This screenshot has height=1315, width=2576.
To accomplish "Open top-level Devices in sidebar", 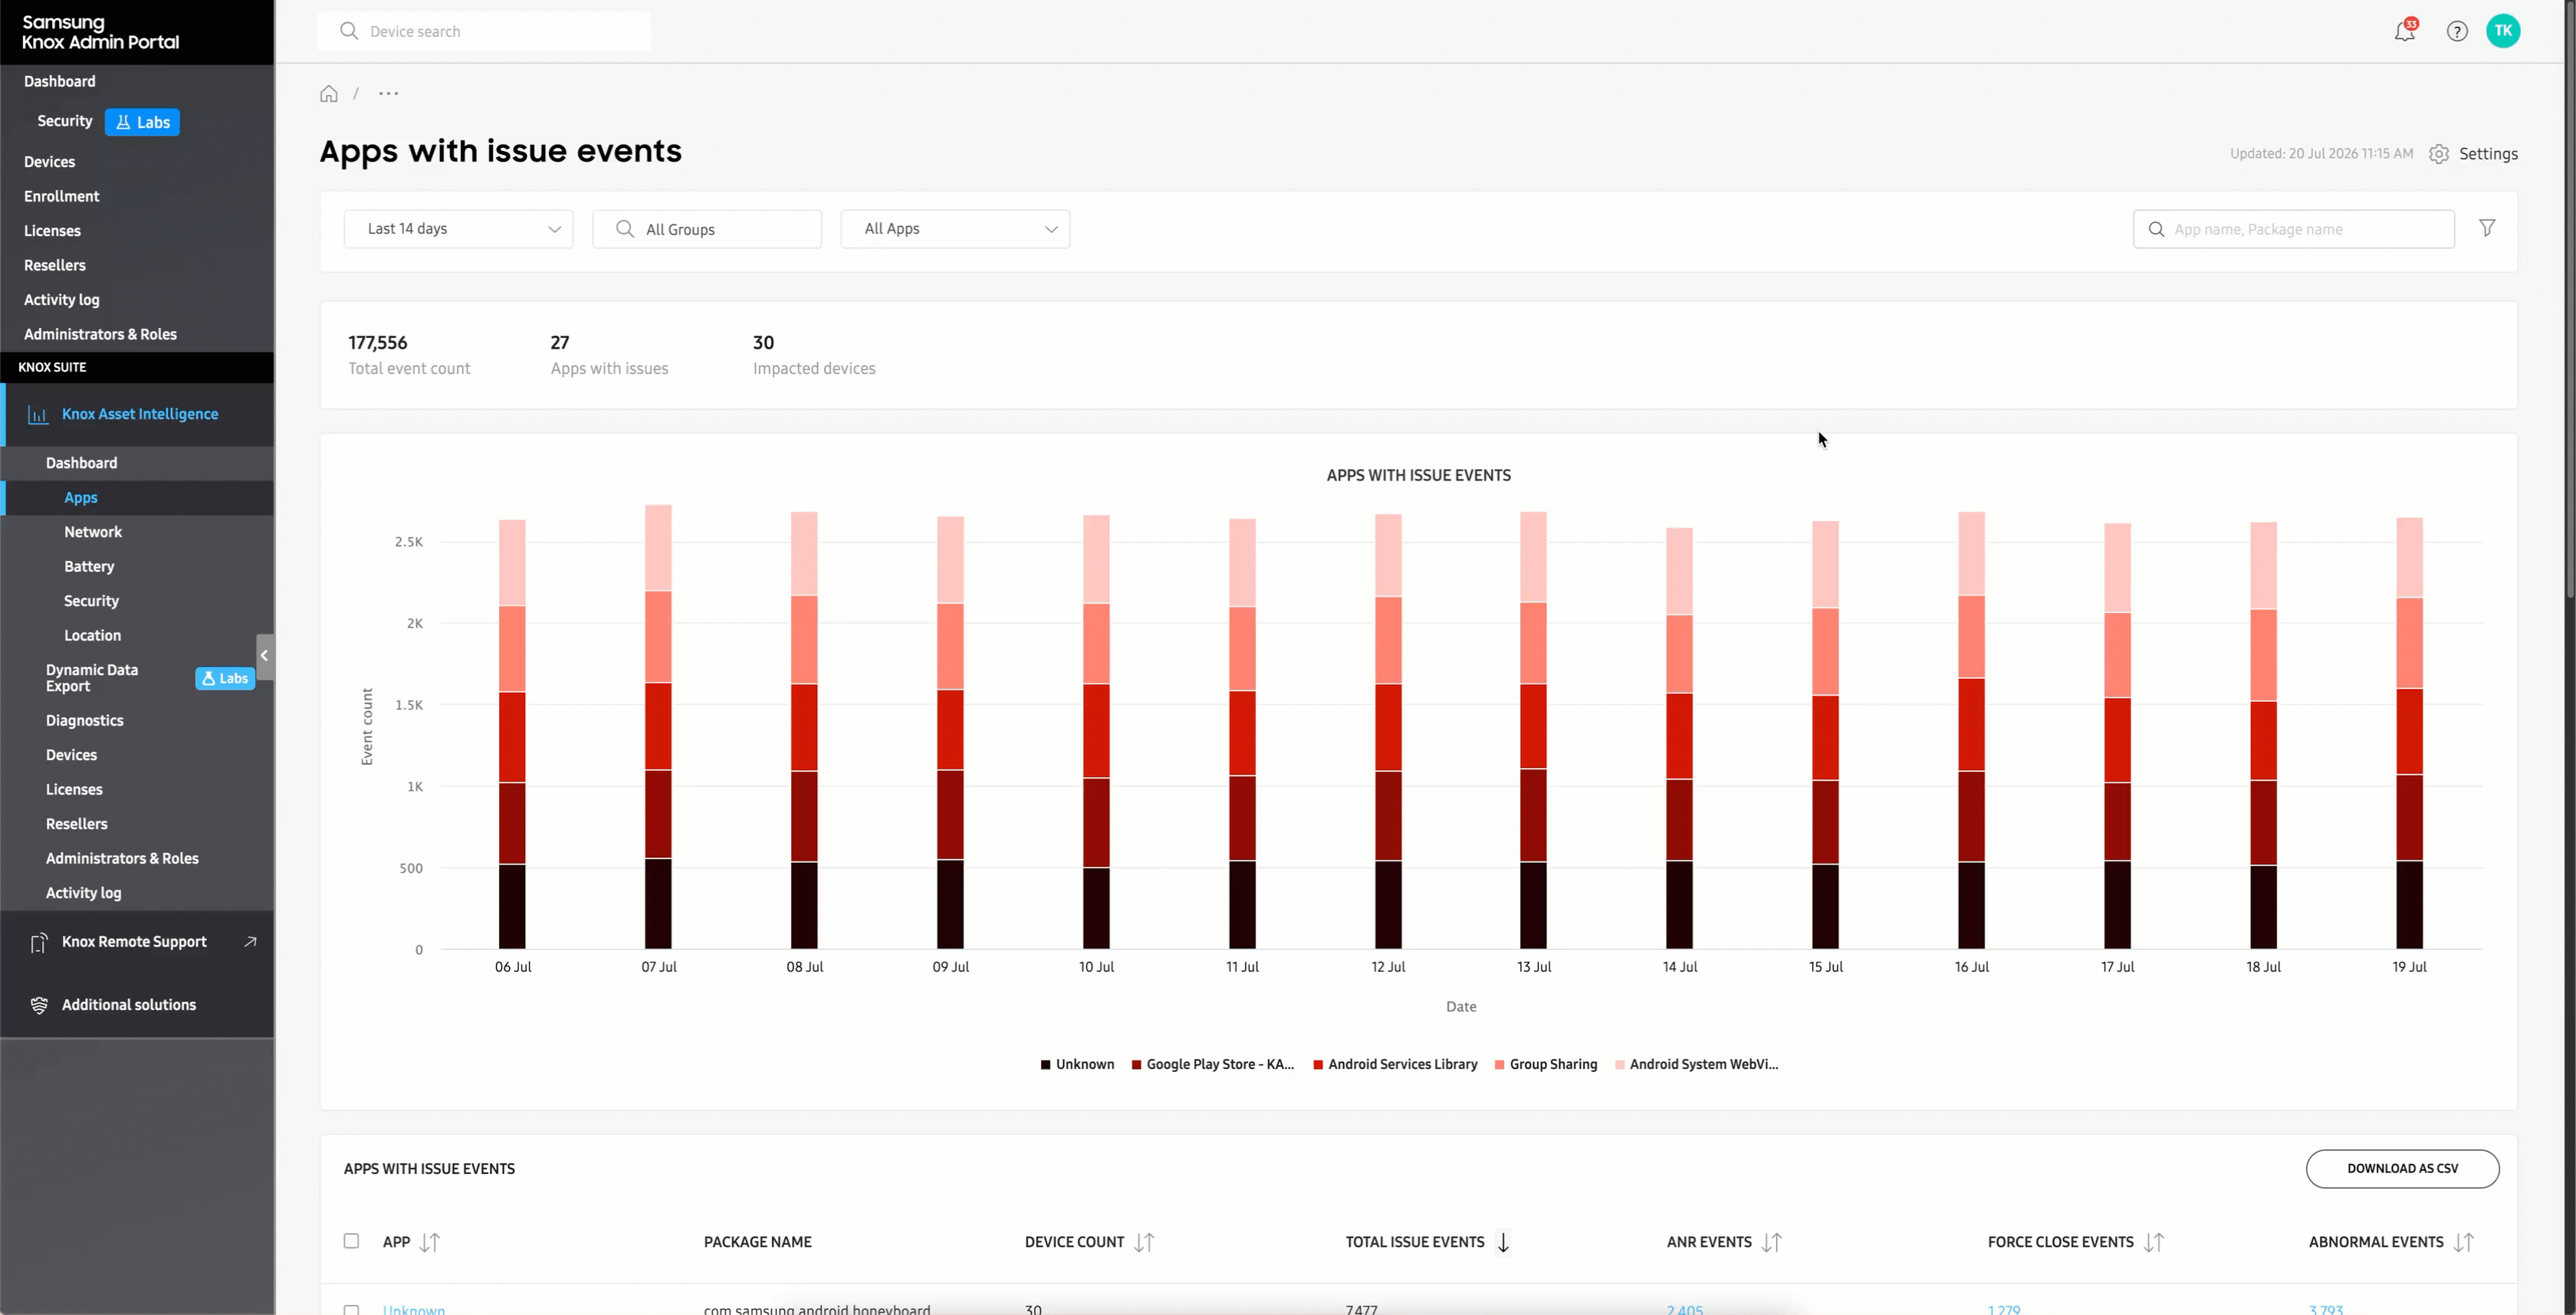I will coord(49,162).
